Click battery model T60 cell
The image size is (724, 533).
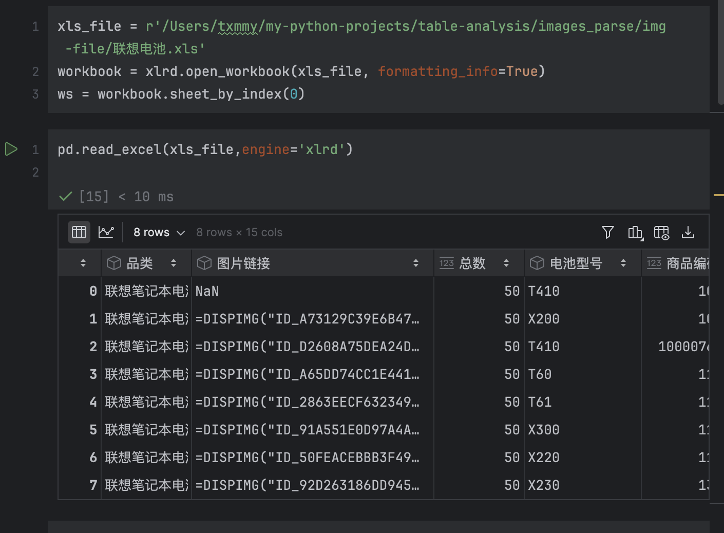point(583,374)
